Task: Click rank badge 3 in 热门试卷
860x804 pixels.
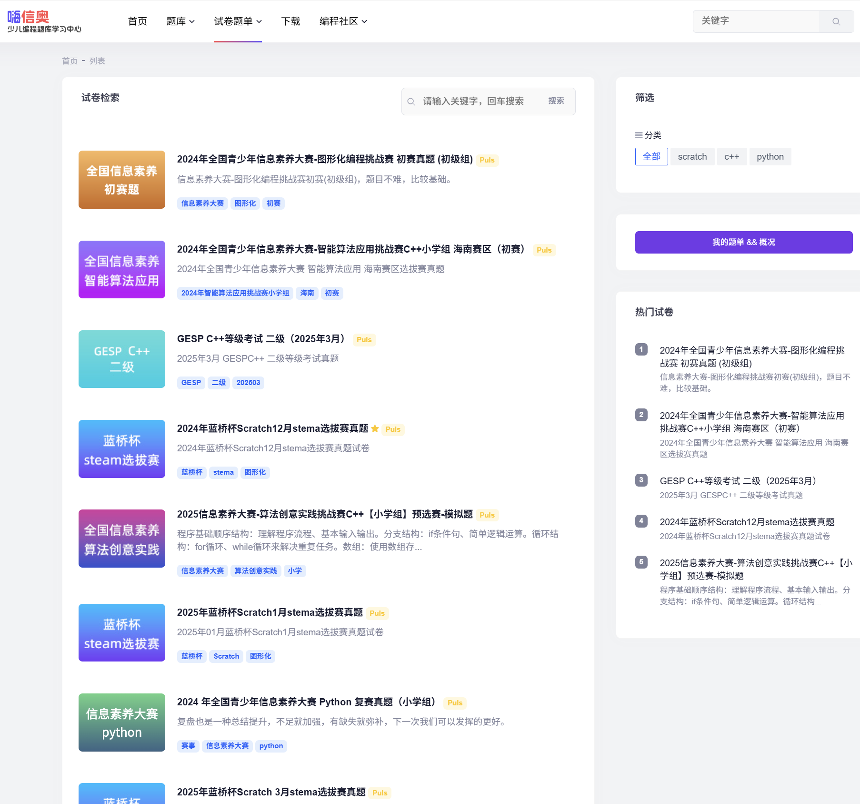Action: coord(641,480)
